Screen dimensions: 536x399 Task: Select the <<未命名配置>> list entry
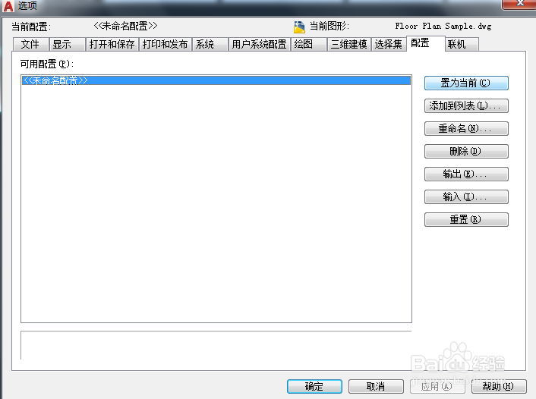coord(216,80)
